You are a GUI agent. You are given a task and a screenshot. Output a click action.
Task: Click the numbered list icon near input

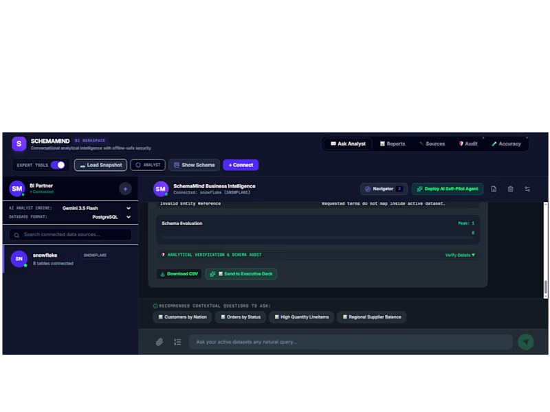click(x=177, y=342)
